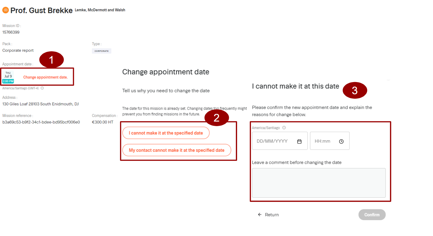The image size is (433, 236).
Task: Click the HH:mm time input field
Action: [330, 141]
